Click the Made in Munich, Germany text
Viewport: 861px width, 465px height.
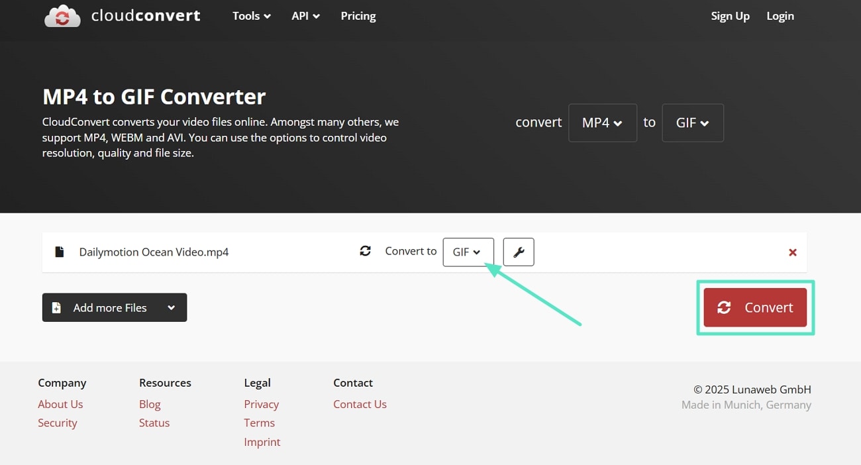coord(746,405)
